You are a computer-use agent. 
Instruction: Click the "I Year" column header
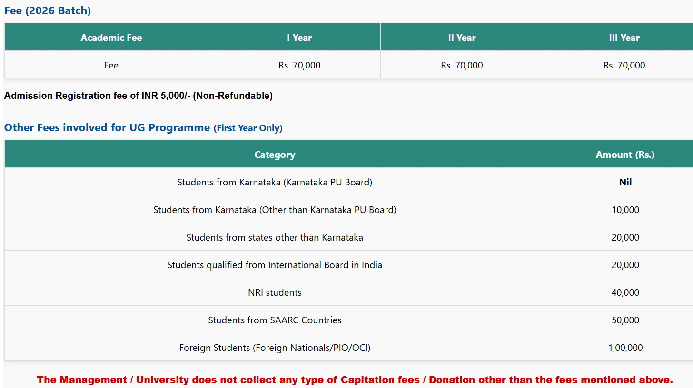pyautogui.click(x=299, y=38)
